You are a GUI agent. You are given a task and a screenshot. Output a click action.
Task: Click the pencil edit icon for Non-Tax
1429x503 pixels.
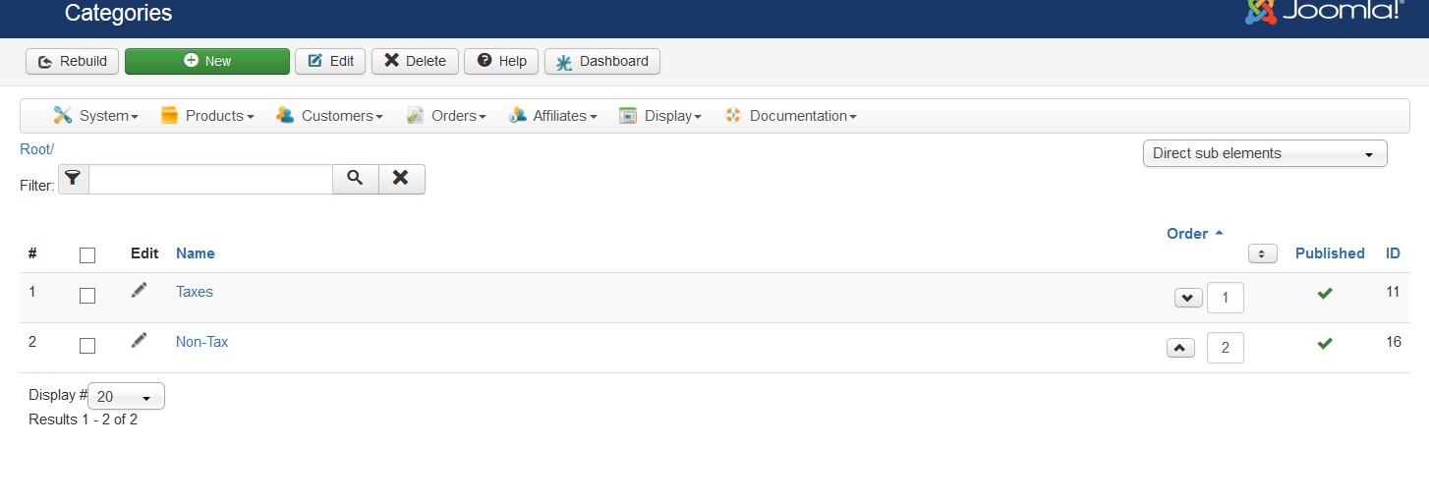[x=140, y=340]
